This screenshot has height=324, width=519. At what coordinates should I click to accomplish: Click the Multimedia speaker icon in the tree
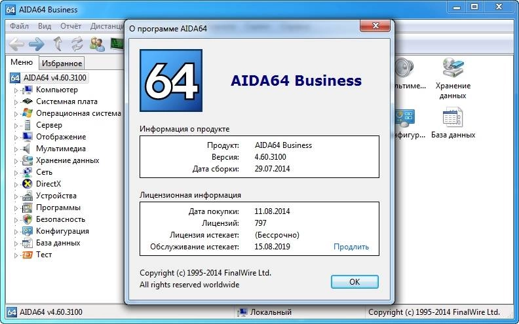[26, 149]
